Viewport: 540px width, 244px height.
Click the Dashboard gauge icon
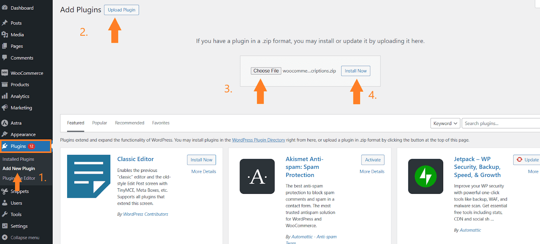tap(5, 8)
